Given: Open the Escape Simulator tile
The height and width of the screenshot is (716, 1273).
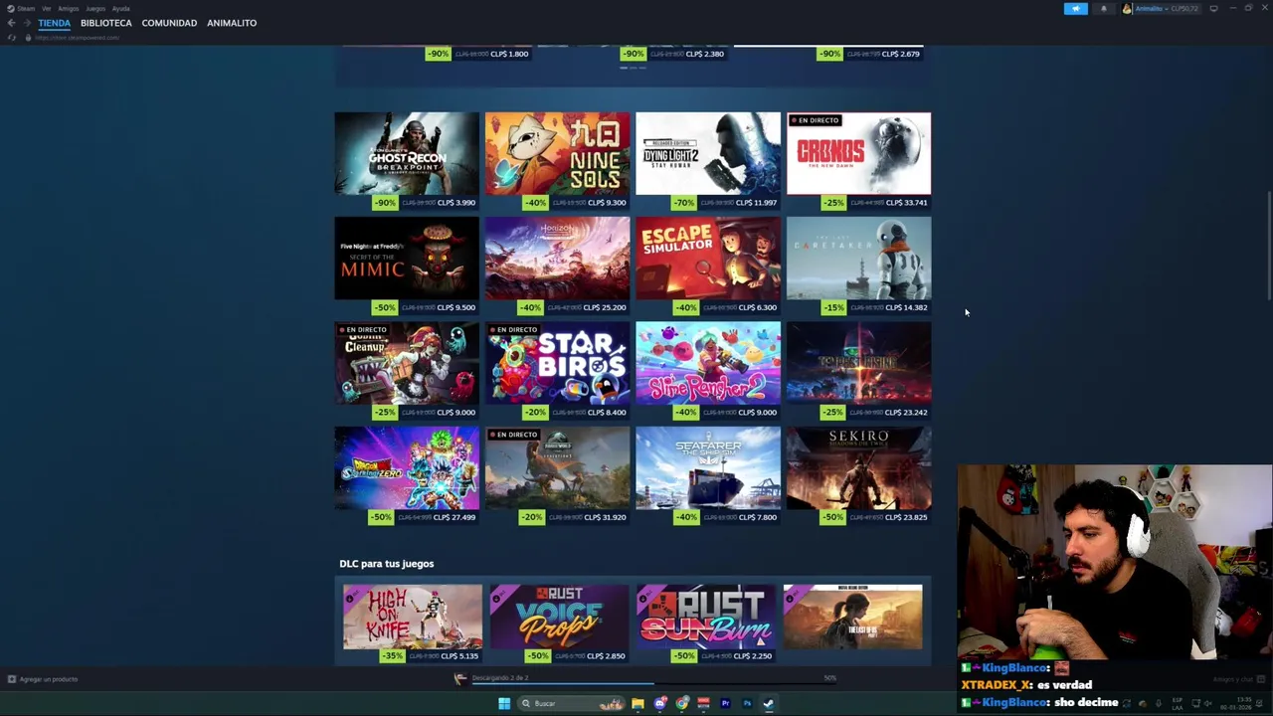Looking at the screenshot, I should [x=708, y=259].
